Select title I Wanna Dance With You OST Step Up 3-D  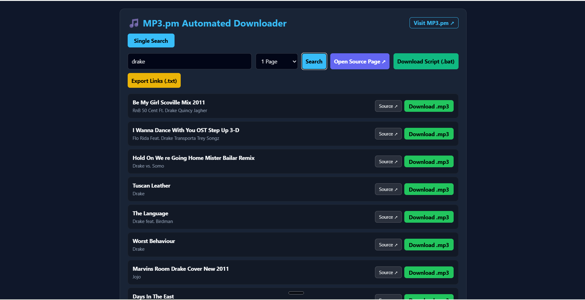coord(186,130)
